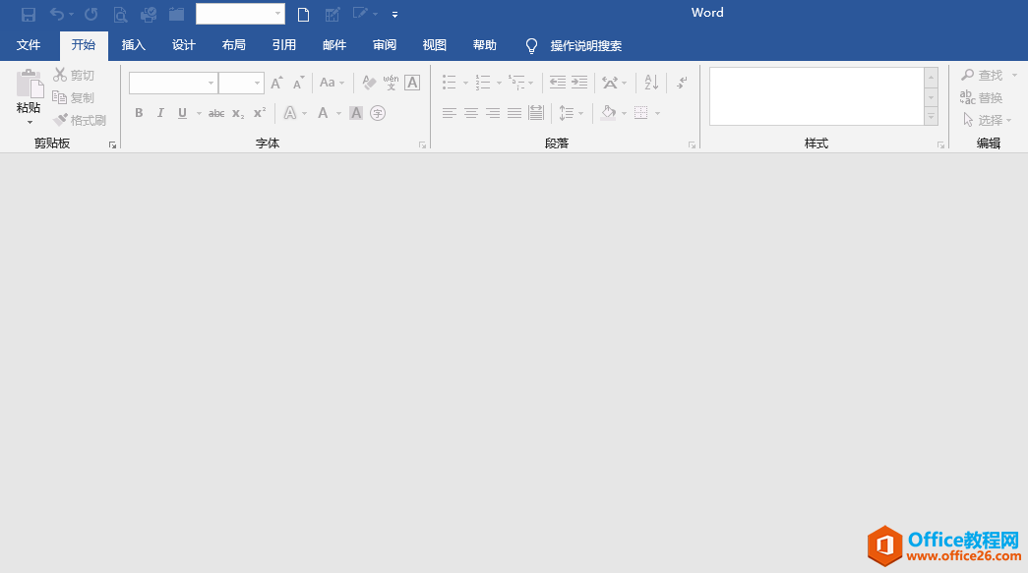Click the font color A button
This screenshot has height=573, width=1028.
click(323, 113)
